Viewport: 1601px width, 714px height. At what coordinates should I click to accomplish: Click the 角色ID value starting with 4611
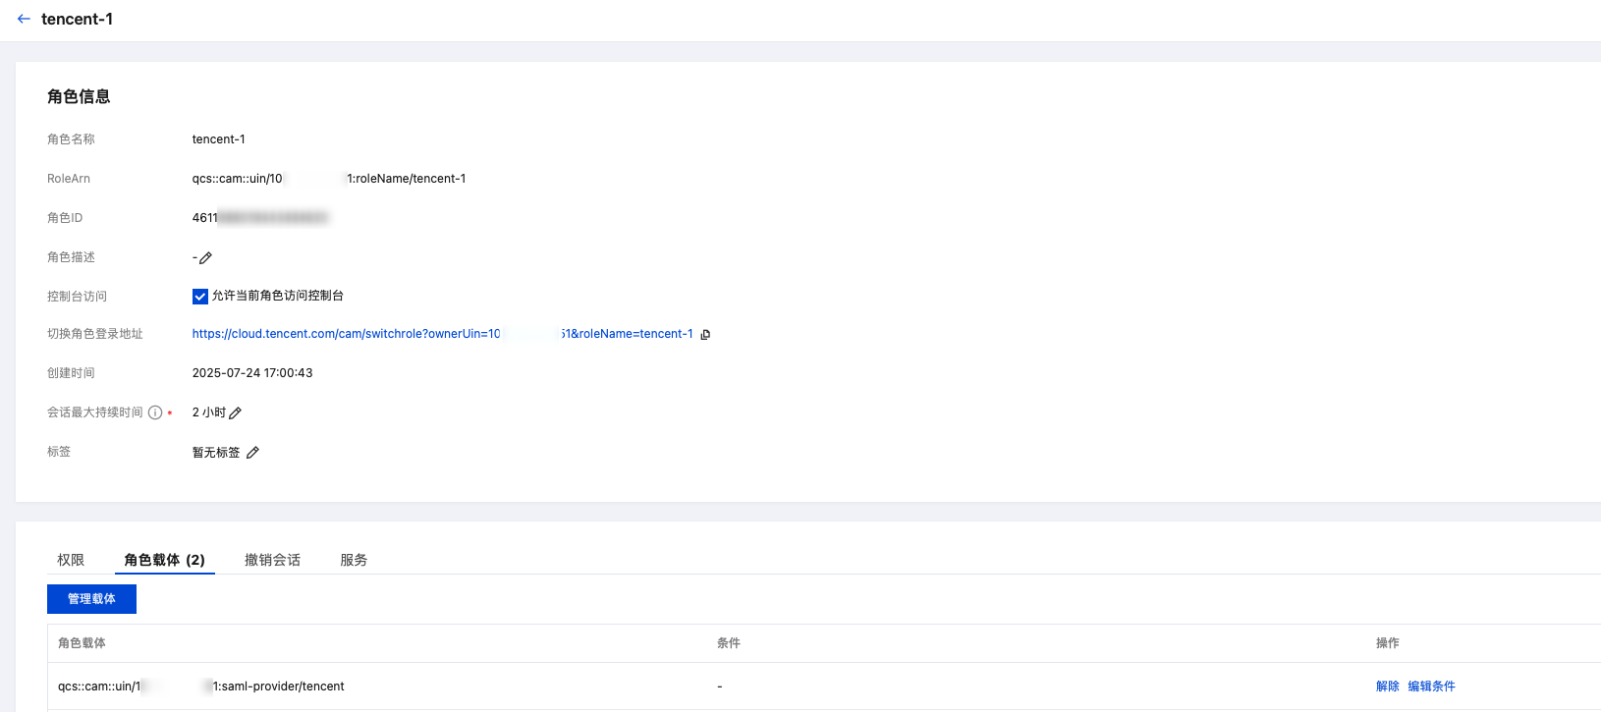[x=260, y=218]
